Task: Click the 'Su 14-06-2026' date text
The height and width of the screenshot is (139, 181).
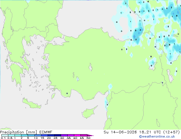Action: 120,132
